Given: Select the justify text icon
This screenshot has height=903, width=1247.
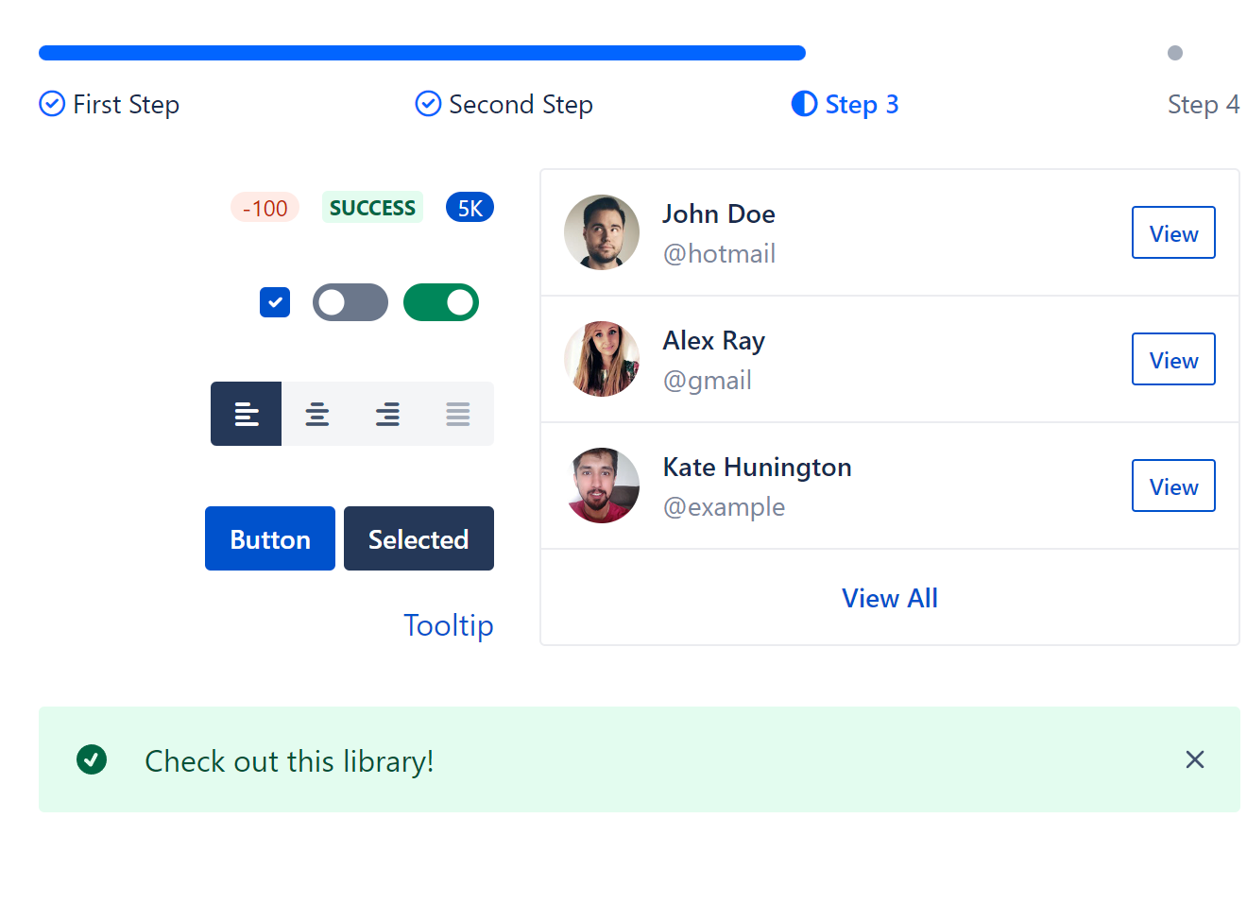Looking at the screenshot, I should (x=457, y=413).
